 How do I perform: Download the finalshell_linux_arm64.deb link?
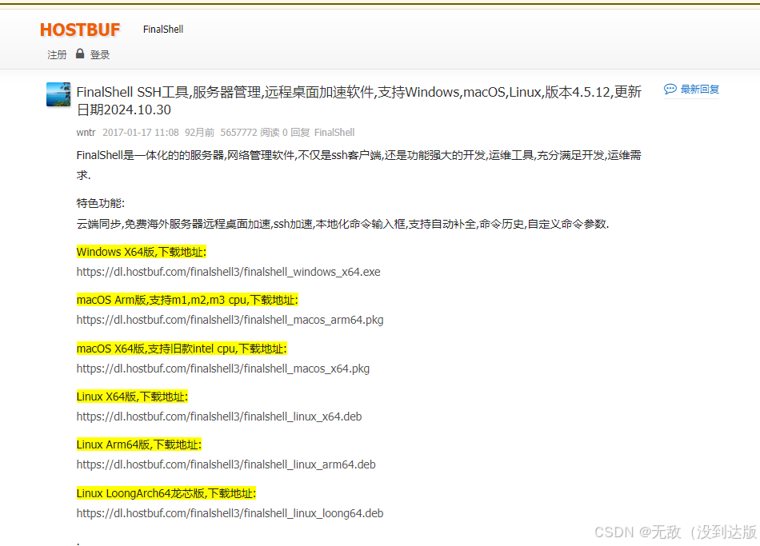click(x=226, y=464)
